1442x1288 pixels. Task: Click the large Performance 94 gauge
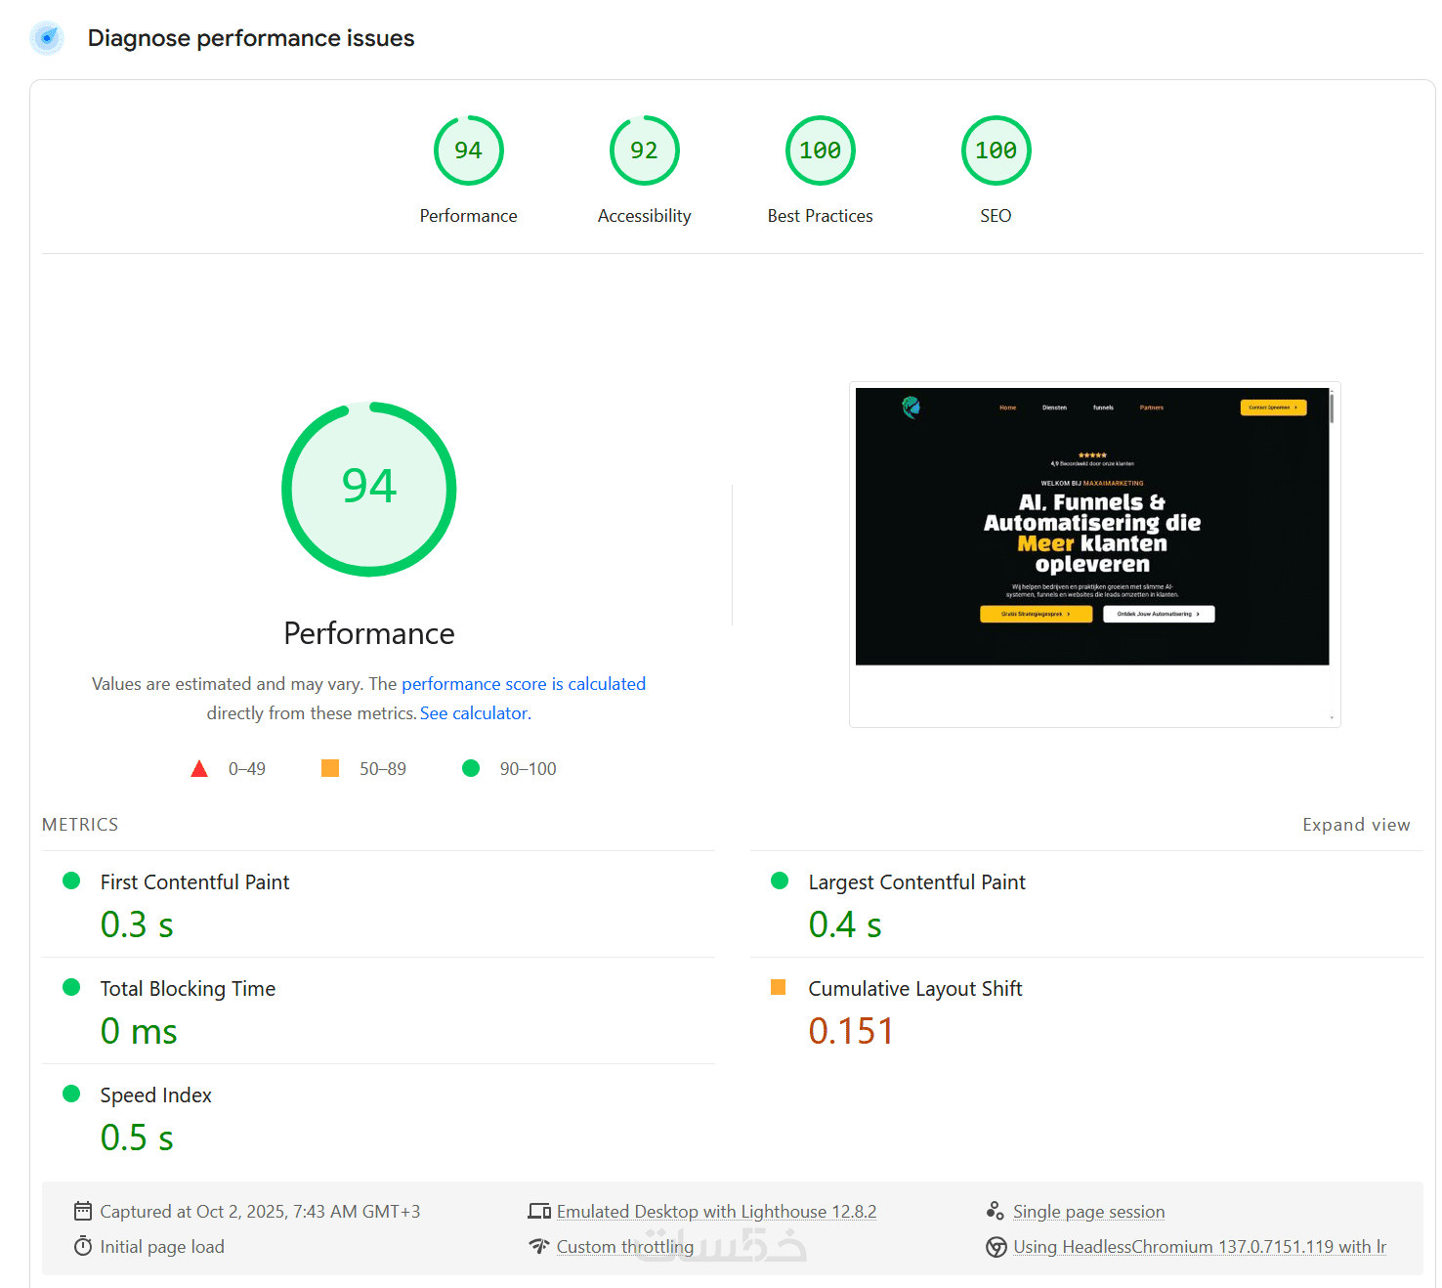(x=369, y=489)
